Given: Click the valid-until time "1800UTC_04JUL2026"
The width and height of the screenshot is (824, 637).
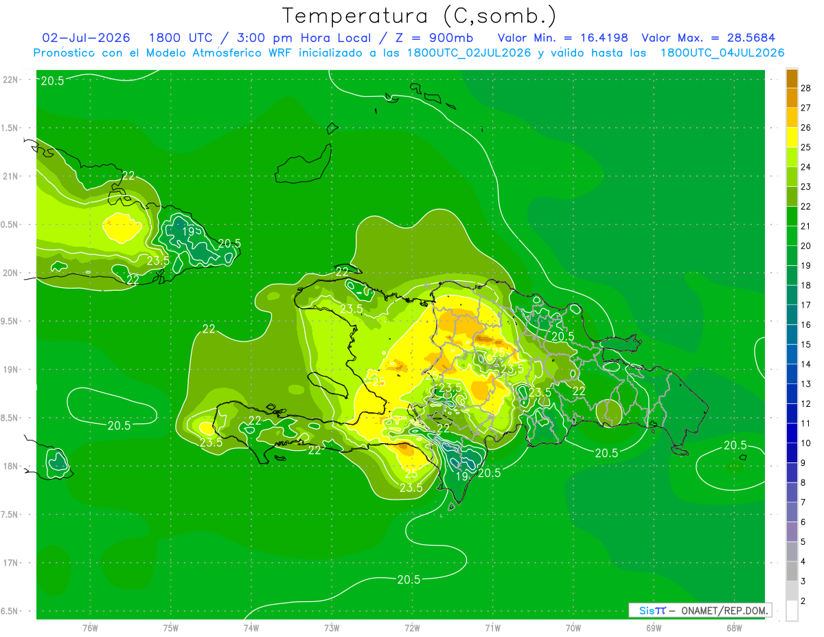Looking at the screenshot, I should (x=722, y=53).
